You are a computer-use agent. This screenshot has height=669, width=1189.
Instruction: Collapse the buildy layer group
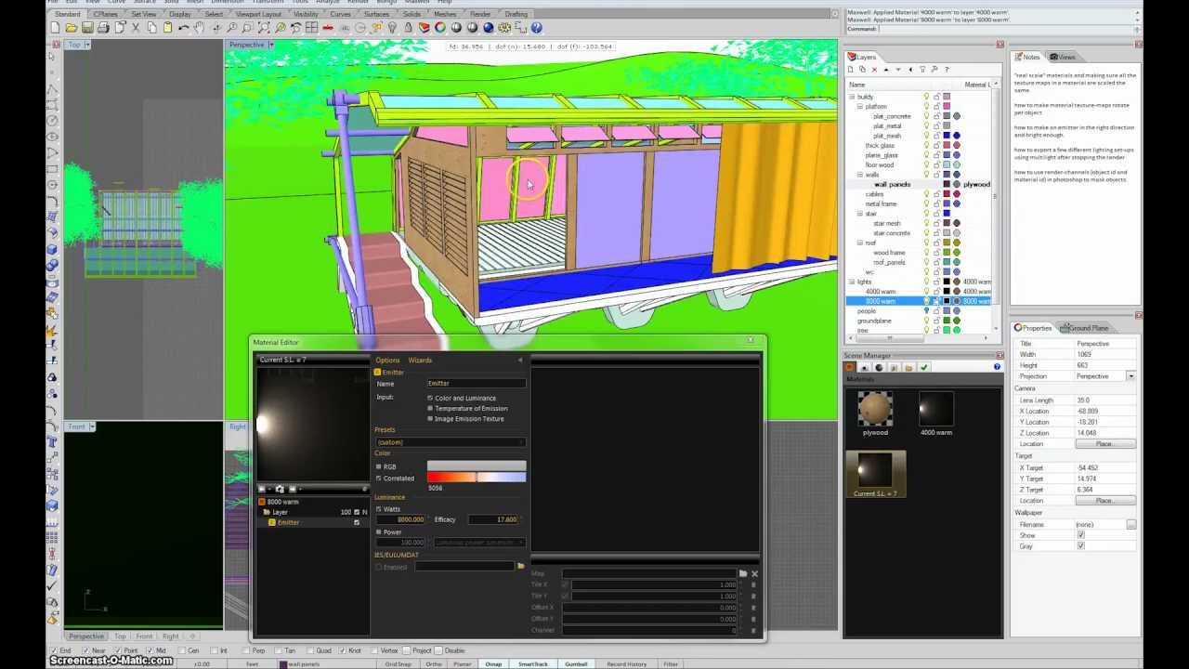pyautogui.click(x=851, y=97)
